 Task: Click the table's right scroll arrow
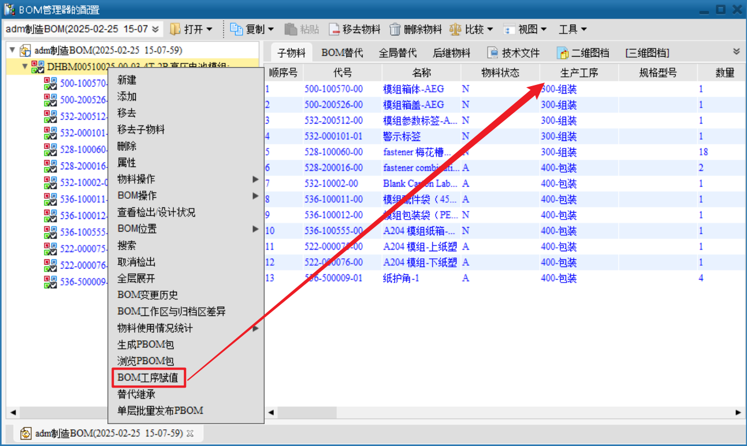[738, 412]
